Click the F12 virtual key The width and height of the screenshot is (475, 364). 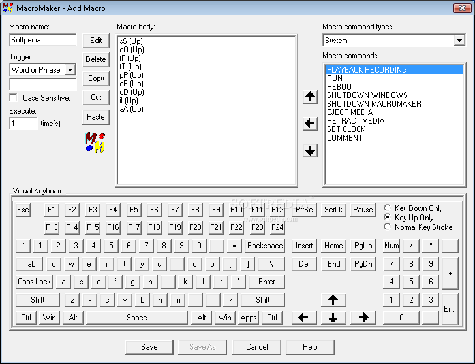click(277, 210)
